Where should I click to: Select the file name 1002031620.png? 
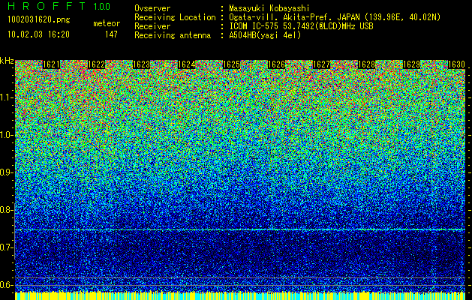39,19
